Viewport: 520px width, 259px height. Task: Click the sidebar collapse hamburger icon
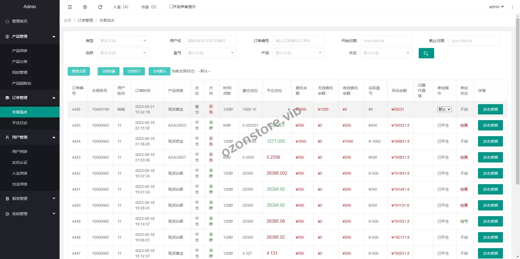pos(70,7)
